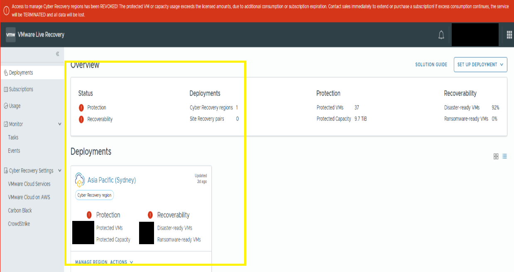Click the Protected Capacity value 9.7 TiB
The image size is (514, 272).
tap(361, 119)
